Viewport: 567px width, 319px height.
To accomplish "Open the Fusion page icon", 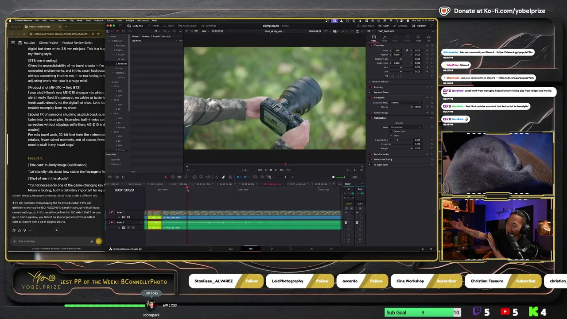I will (272, 249).
